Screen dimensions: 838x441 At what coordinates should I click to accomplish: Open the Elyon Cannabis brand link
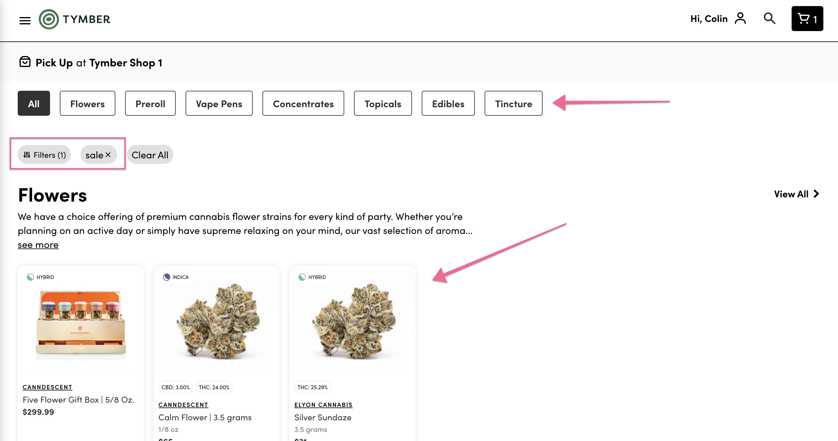(x=323, y=405)
